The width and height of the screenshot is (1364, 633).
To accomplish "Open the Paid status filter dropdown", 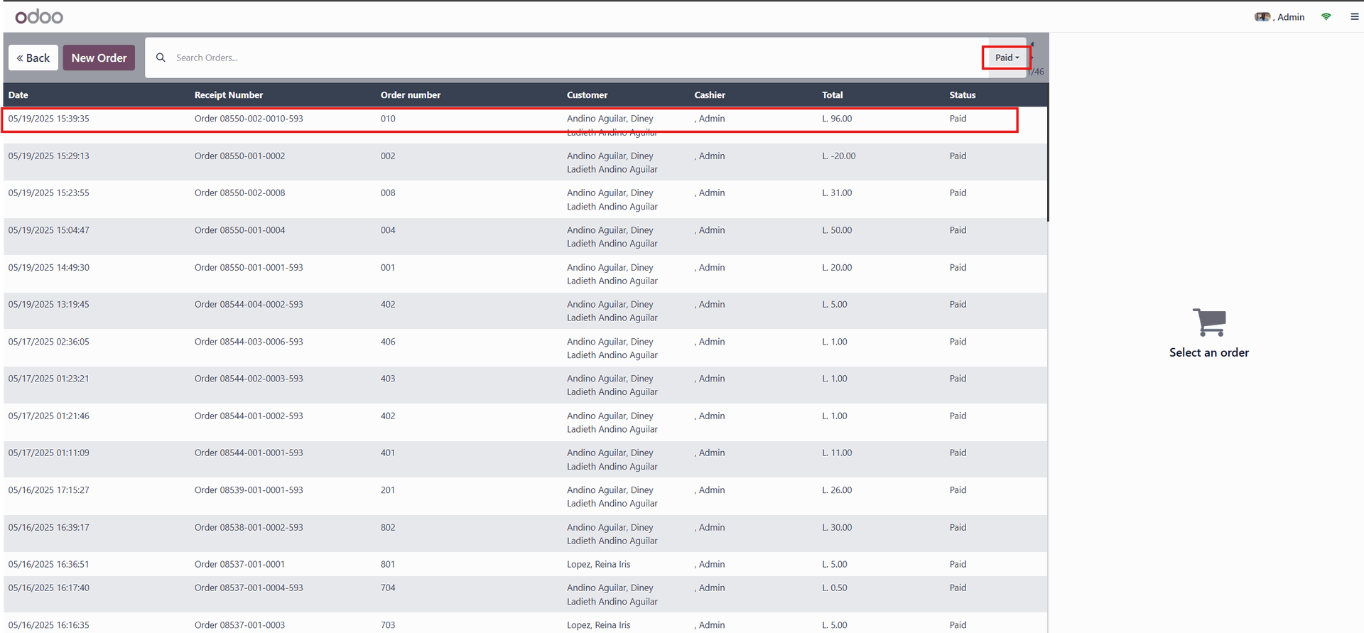I will (x=1006, y=58).
